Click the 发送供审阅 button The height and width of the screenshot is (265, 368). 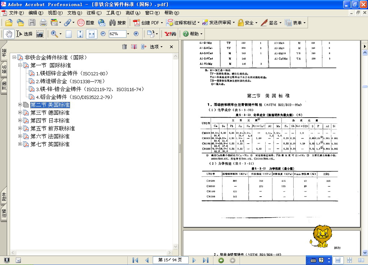tap(218, 23)
